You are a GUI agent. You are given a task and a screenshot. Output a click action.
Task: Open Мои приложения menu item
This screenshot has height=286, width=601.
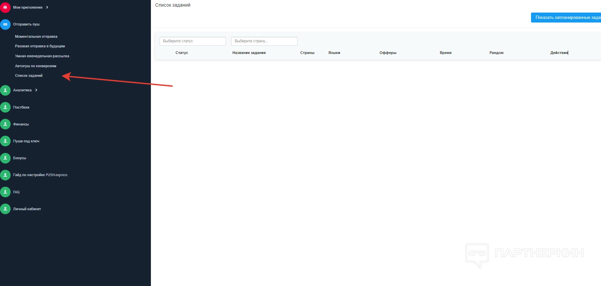[x=28, y=7]
